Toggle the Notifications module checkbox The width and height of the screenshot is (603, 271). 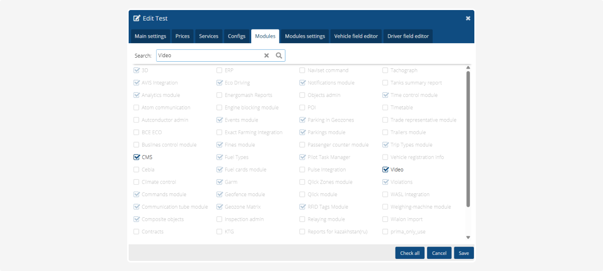click(x=303, y=83)
